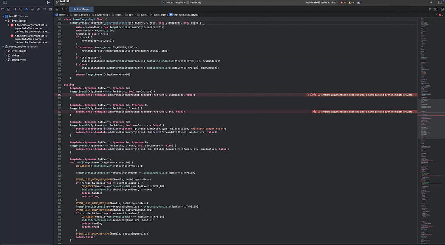Select the test111-mobile scheme selector
The width and height of the screenshot is (445, 245).
coord(174,3)
